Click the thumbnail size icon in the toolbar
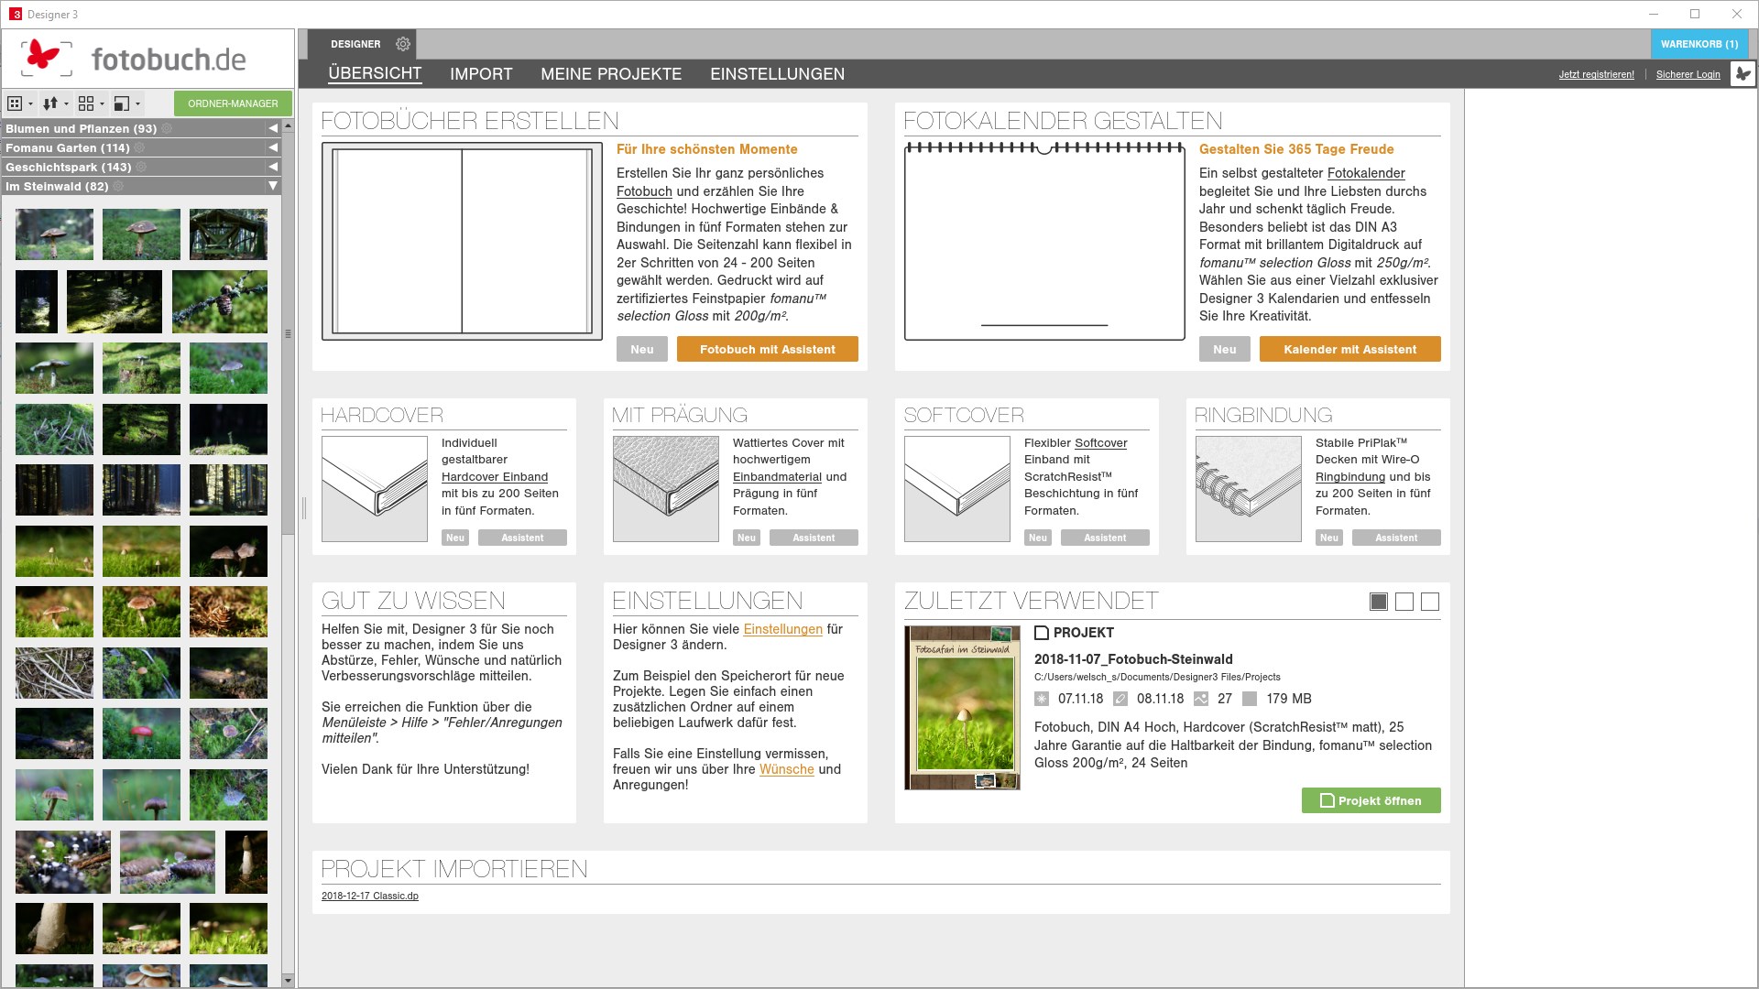This screenshot has height=989, width=1759. 121,103
